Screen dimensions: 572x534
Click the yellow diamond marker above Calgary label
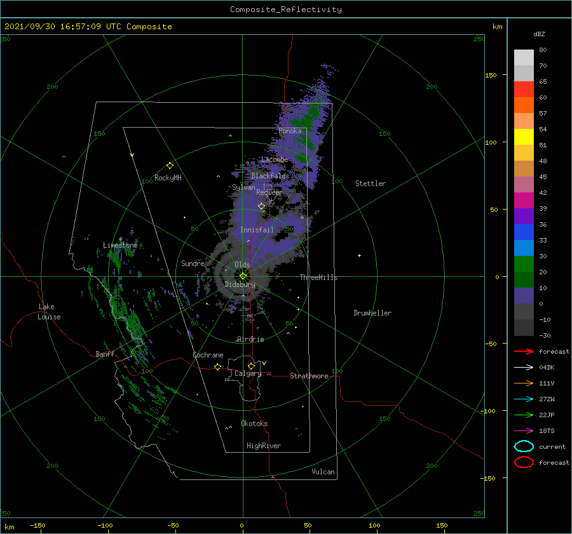click(251, 366)
